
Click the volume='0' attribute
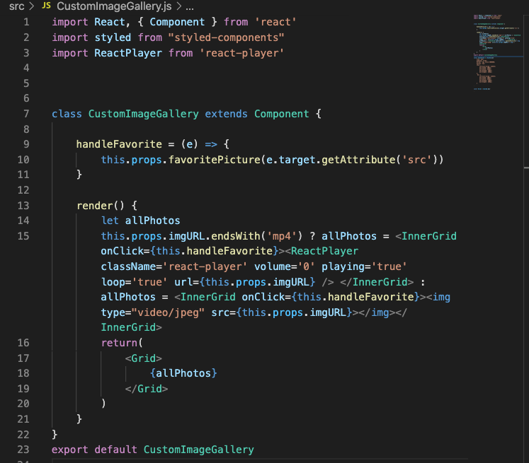[x=285, y=266]
